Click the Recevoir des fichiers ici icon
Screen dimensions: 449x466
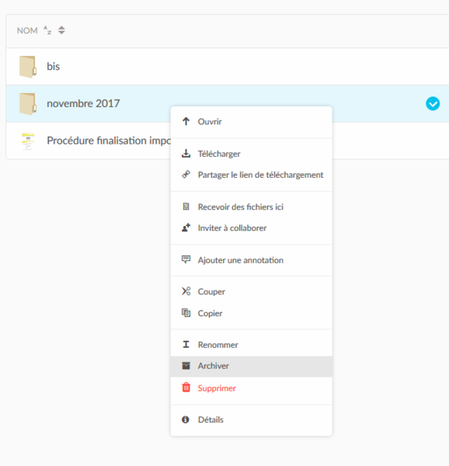point(186,207)
